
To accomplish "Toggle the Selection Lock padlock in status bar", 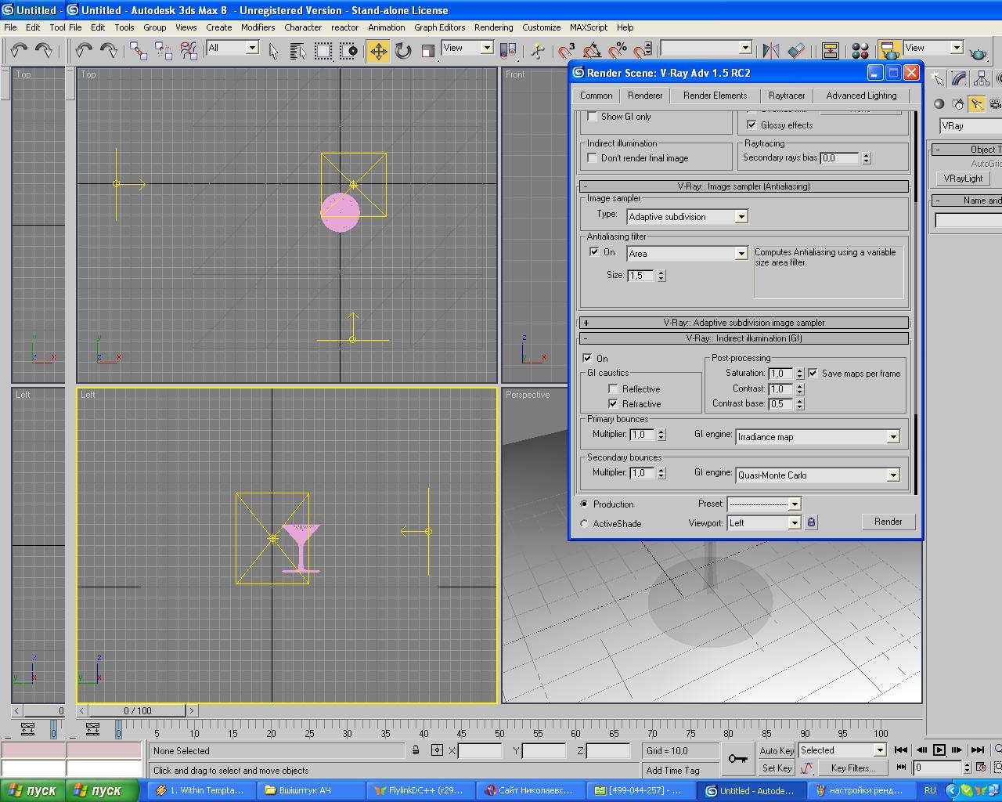I will point(416,750).
